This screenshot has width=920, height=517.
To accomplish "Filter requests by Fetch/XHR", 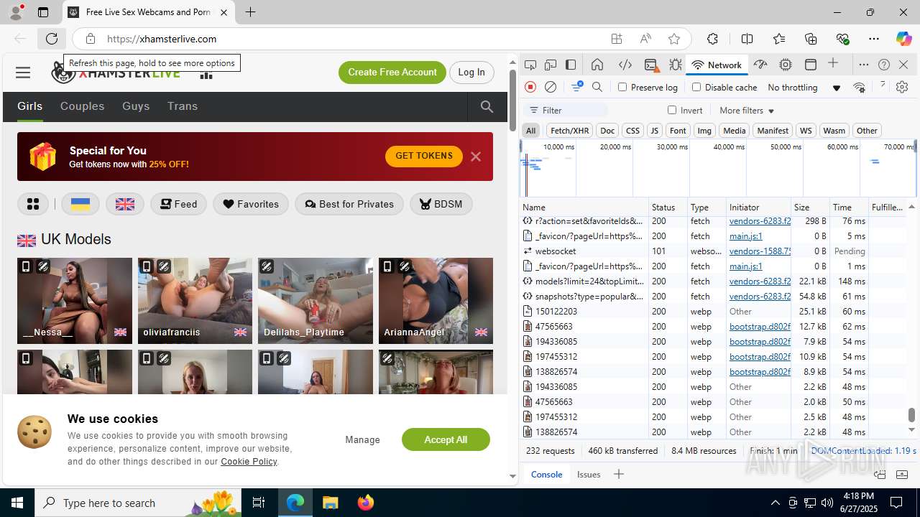I will (569, 130).
